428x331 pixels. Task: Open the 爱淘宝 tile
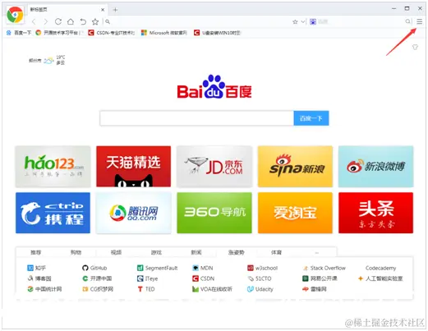pos(295,213)
